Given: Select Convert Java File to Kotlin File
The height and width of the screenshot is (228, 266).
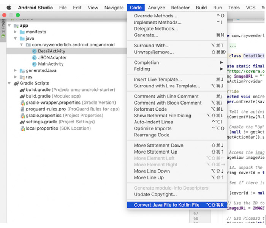Looking at the screenshot, I should [x=166, y=205].
